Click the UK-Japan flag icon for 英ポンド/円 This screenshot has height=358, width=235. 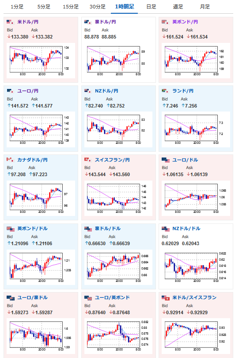166,22
